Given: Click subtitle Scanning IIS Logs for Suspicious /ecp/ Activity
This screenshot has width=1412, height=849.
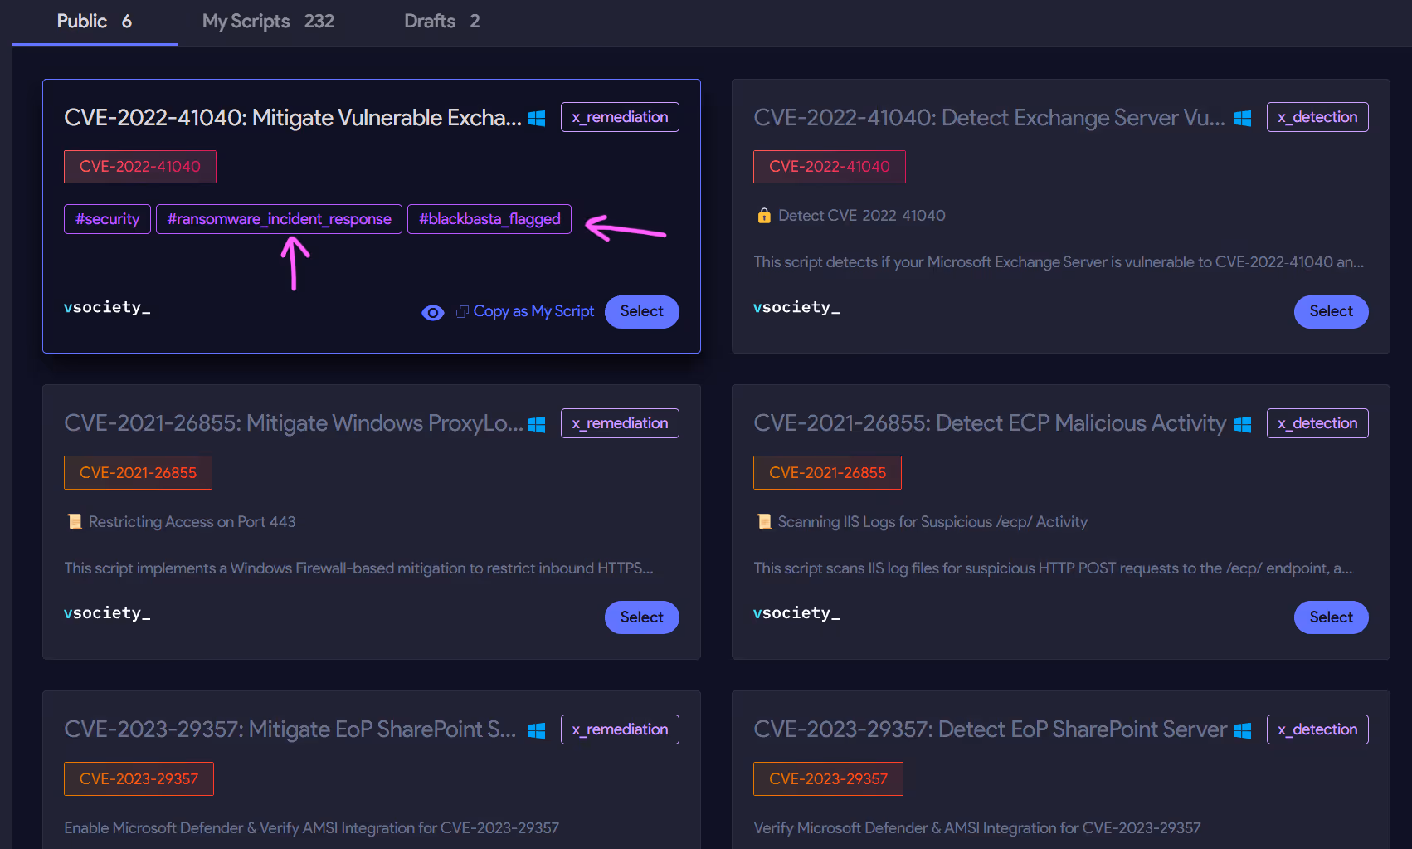Looking at the screenshot, I should [x=932, y=522].
